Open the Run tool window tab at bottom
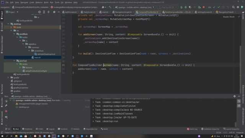 point(16,129)
